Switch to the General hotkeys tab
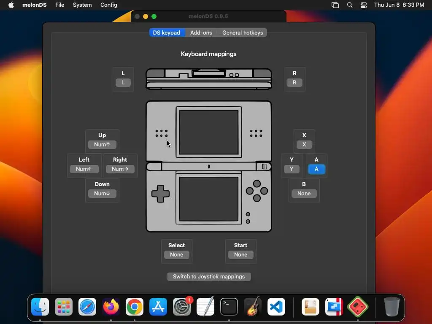 243,33
